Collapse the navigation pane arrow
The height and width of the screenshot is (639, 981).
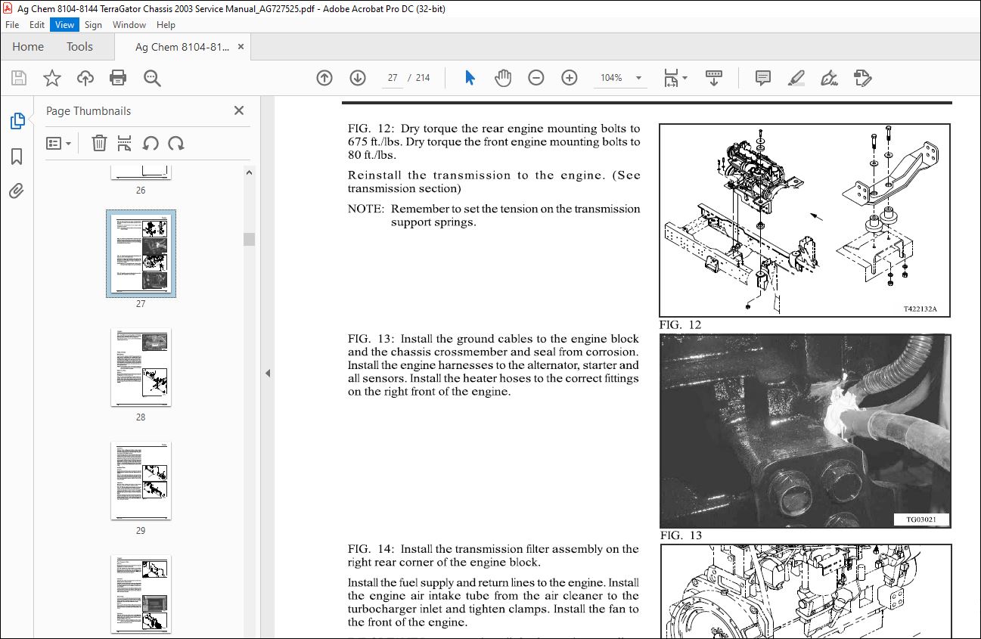click(x=267, y=374)
